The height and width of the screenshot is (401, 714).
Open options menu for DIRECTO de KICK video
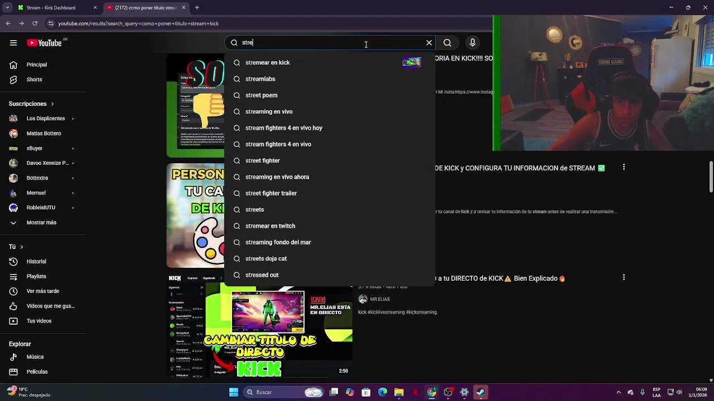tap(624, 277)
